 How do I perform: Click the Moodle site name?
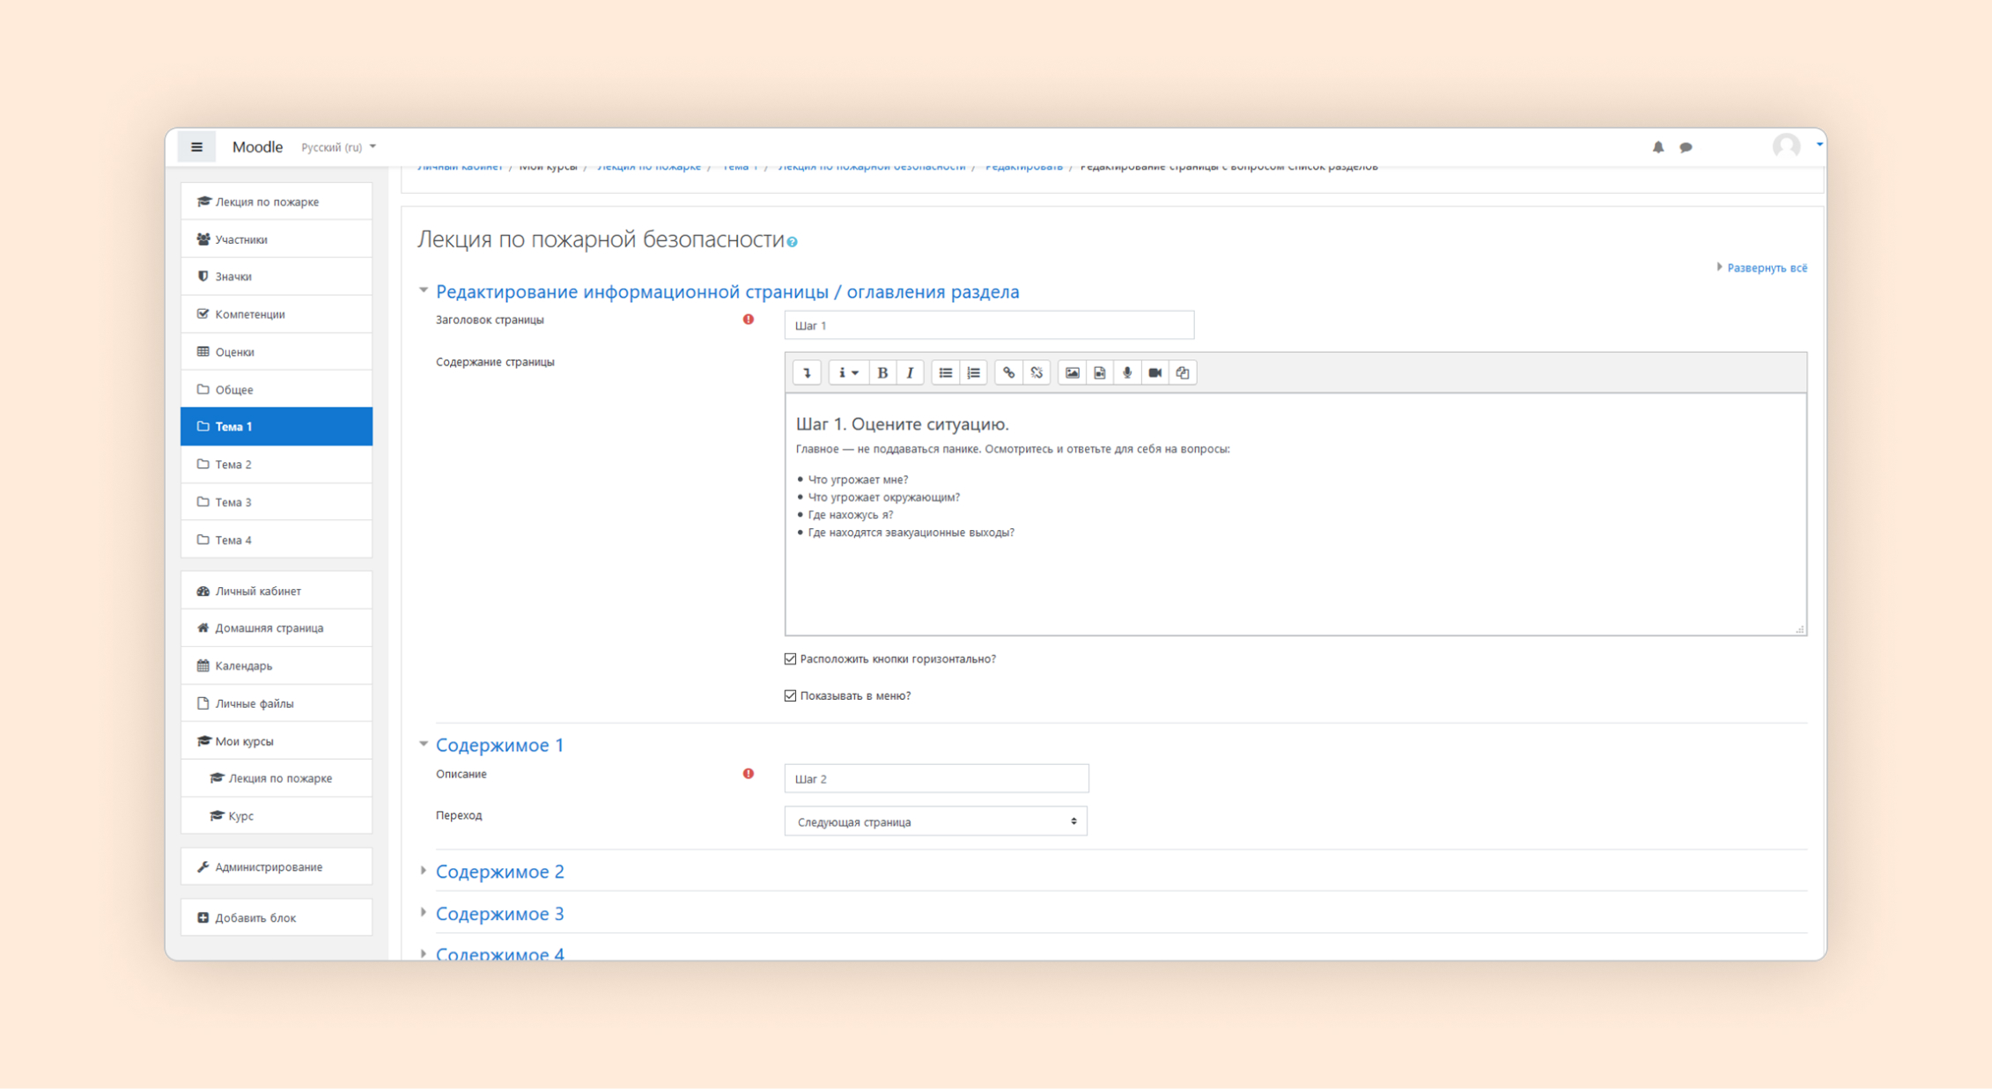[257, 147]
